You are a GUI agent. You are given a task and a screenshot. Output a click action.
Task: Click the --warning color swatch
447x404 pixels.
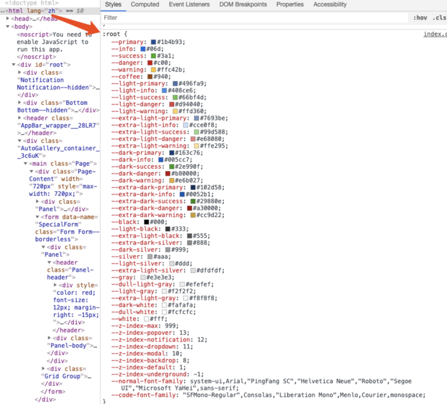pos(154,70)
